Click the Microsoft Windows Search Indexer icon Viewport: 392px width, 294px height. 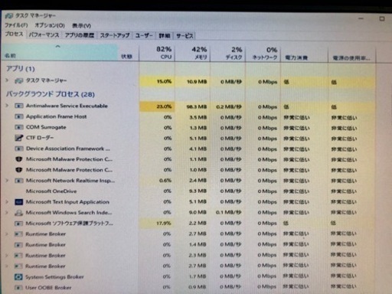(x=18, y=213)
